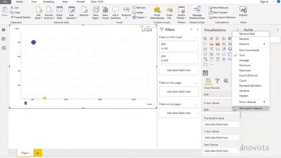Select the Page 1 tab

coord(25,153)
